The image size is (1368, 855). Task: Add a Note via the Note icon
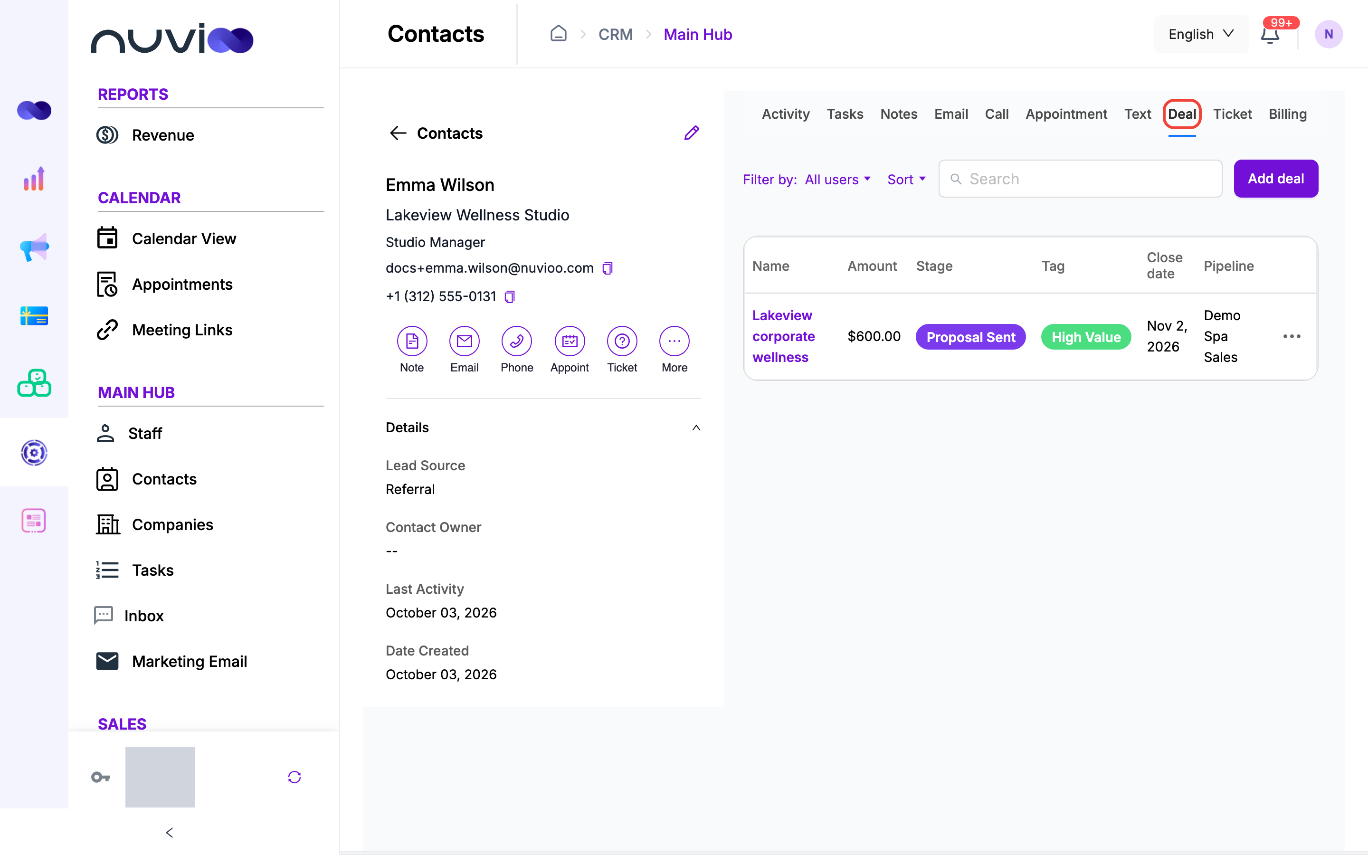(x=411, y=341)
